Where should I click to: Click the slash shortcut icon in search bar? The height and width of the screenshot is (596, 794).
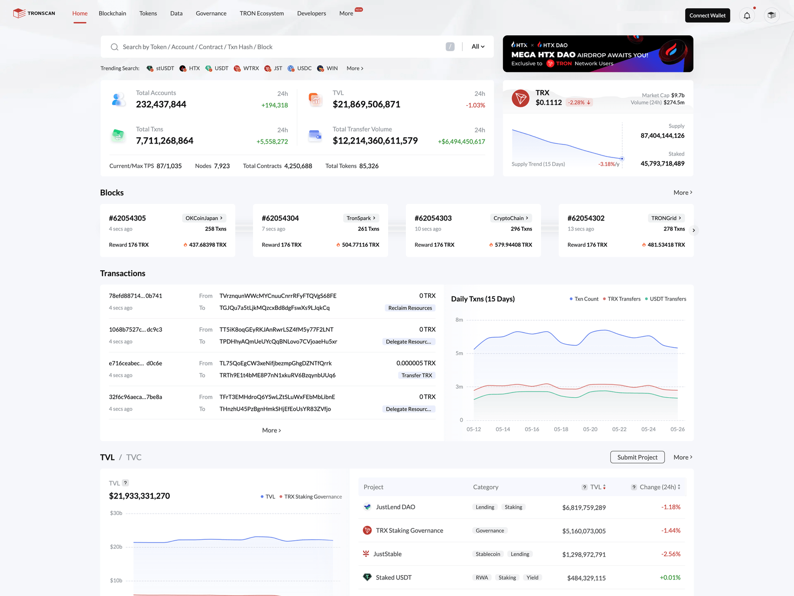pos(450,47)
